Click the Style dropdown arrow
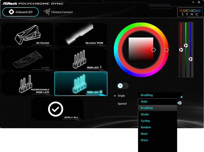Viewport: 204px width, 152px height. click(181, 97)
